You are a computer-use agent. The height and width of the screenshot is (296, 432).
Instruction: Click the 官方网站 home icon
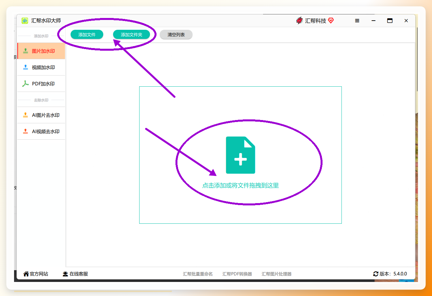tap(26, 274)
